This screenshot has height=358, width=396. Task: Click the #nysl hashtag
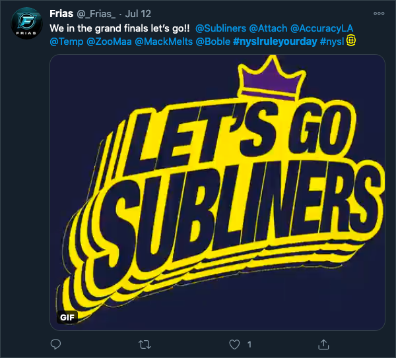click(x=332, y=42)
